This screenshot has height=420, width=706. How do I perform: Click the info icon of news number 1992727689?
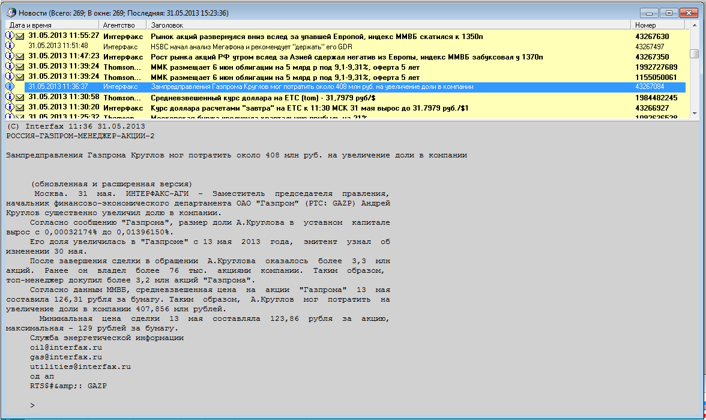pos(10,66)
